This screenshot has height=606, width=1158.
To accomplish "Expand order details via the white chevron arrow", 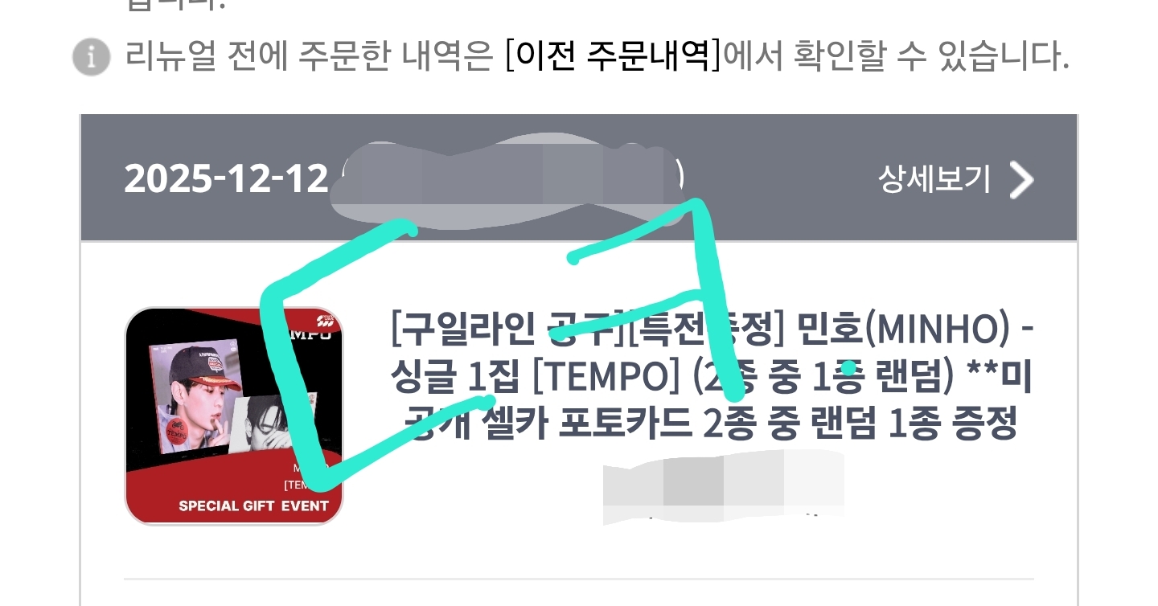I will coord(1020,179).
